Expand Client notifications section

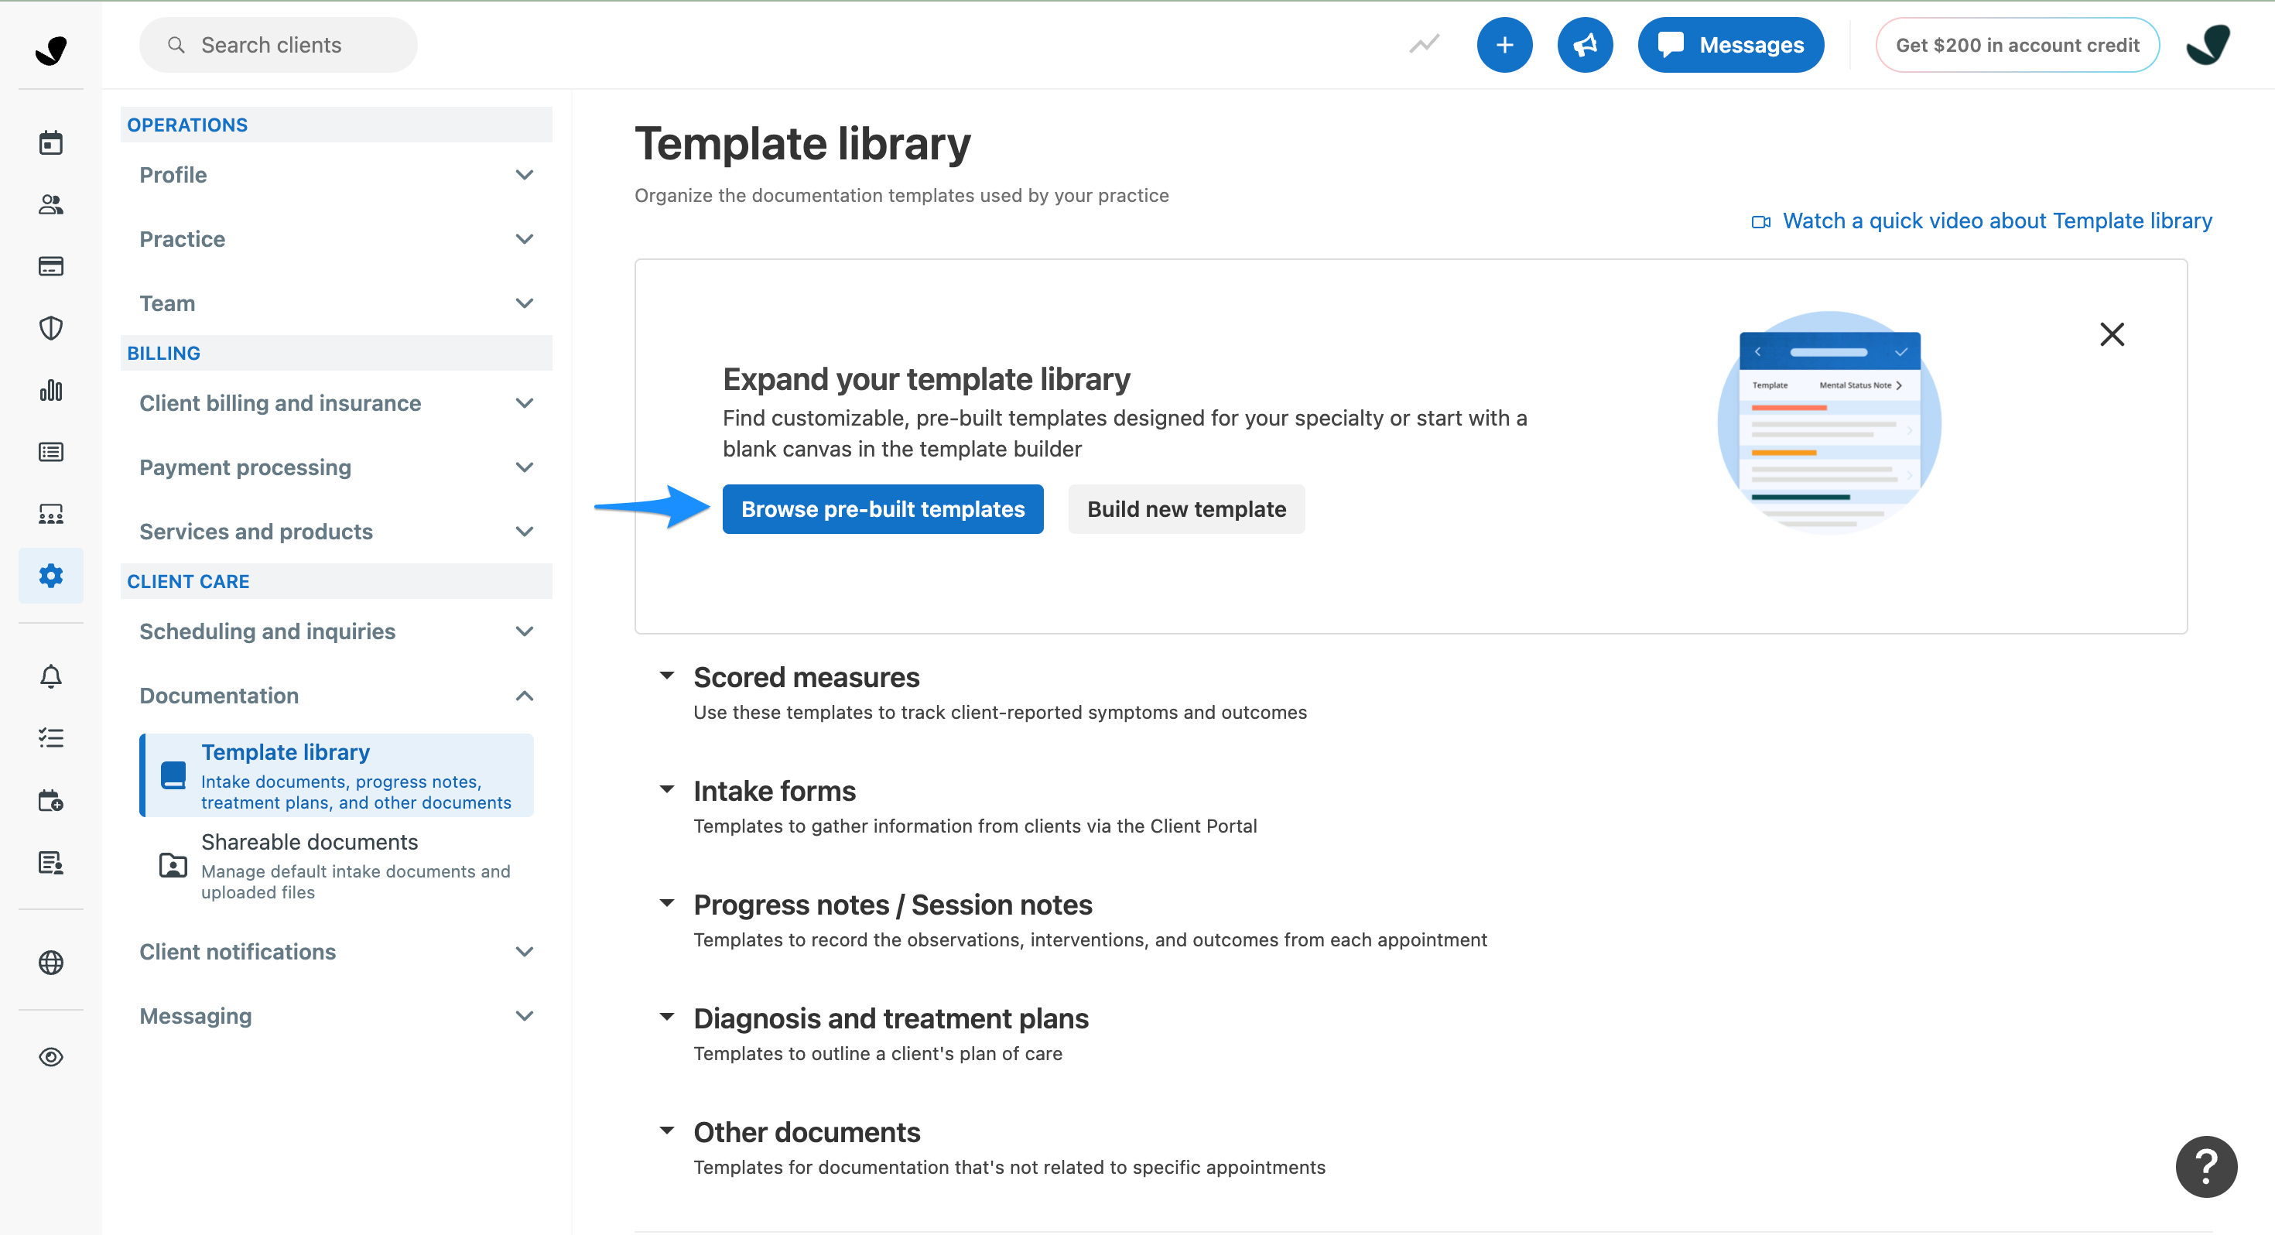pyautogui.click(x=337, y=952)
